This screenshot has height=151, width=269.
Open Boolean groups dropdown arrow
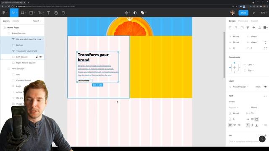pyautogui.click(x=146, y=13)
